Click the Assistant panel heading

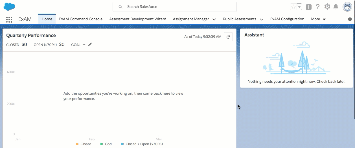[254, 35]
